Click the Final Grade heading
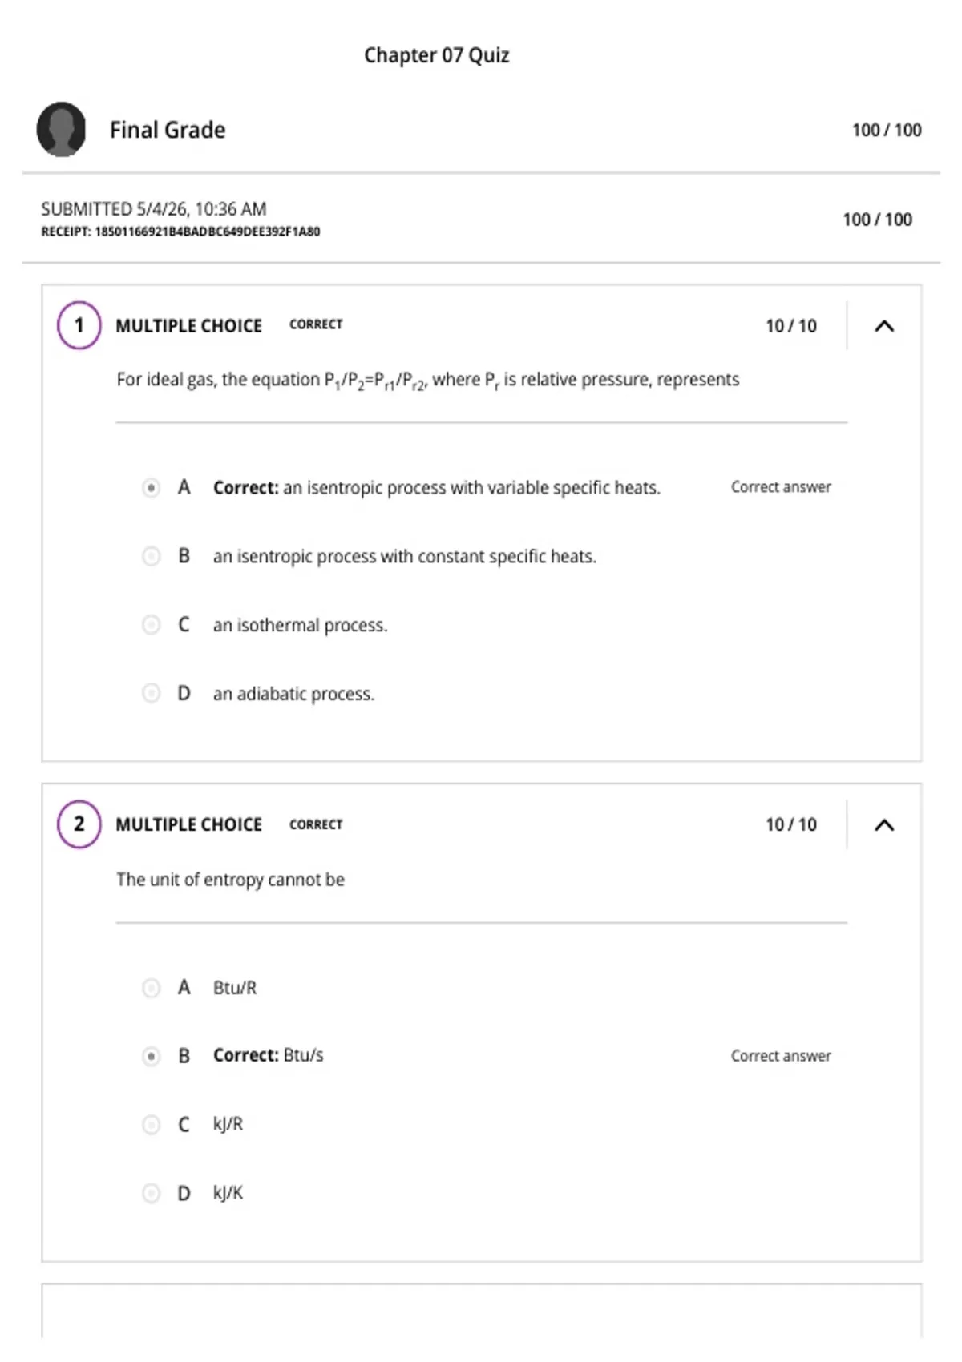Image resolution: width=962 pixels, height=1362 pixels. point(168,130)
